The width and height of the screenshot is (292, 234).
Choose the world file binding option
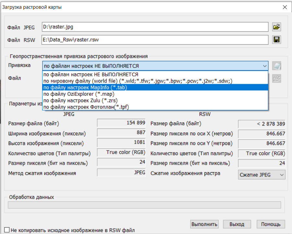tap(138, 81)
